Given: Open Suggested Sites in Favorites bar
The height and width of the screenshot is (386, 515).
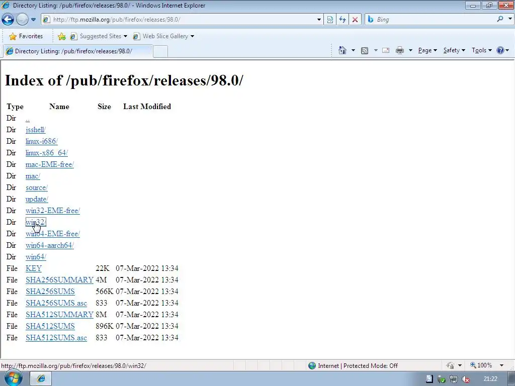Looking at the screenshot, I should click(98, 36).
